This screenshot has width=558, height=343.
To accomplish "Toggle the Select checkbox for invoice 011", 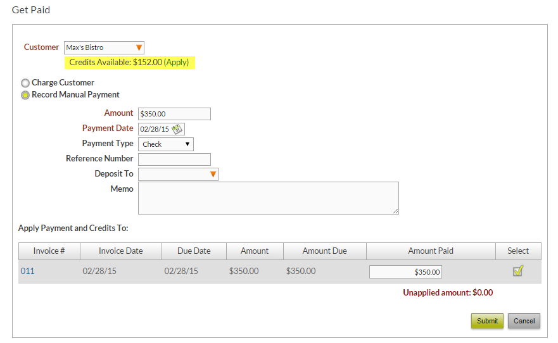I will (x=518, y=271).
